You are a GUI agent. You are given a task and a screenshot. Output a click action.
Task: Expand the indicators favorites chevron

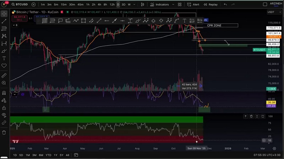pos(173,5)
